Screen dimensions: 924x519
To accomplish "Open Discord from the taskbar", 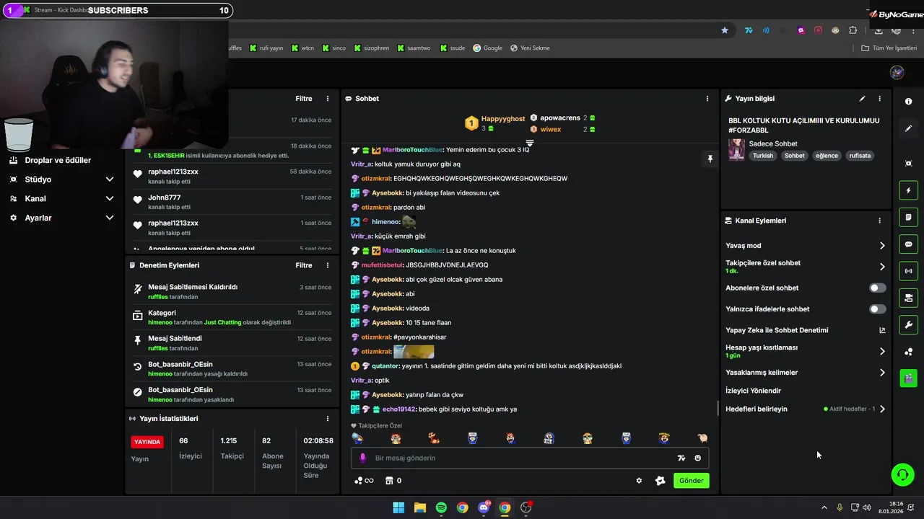I will coord(484,507).
